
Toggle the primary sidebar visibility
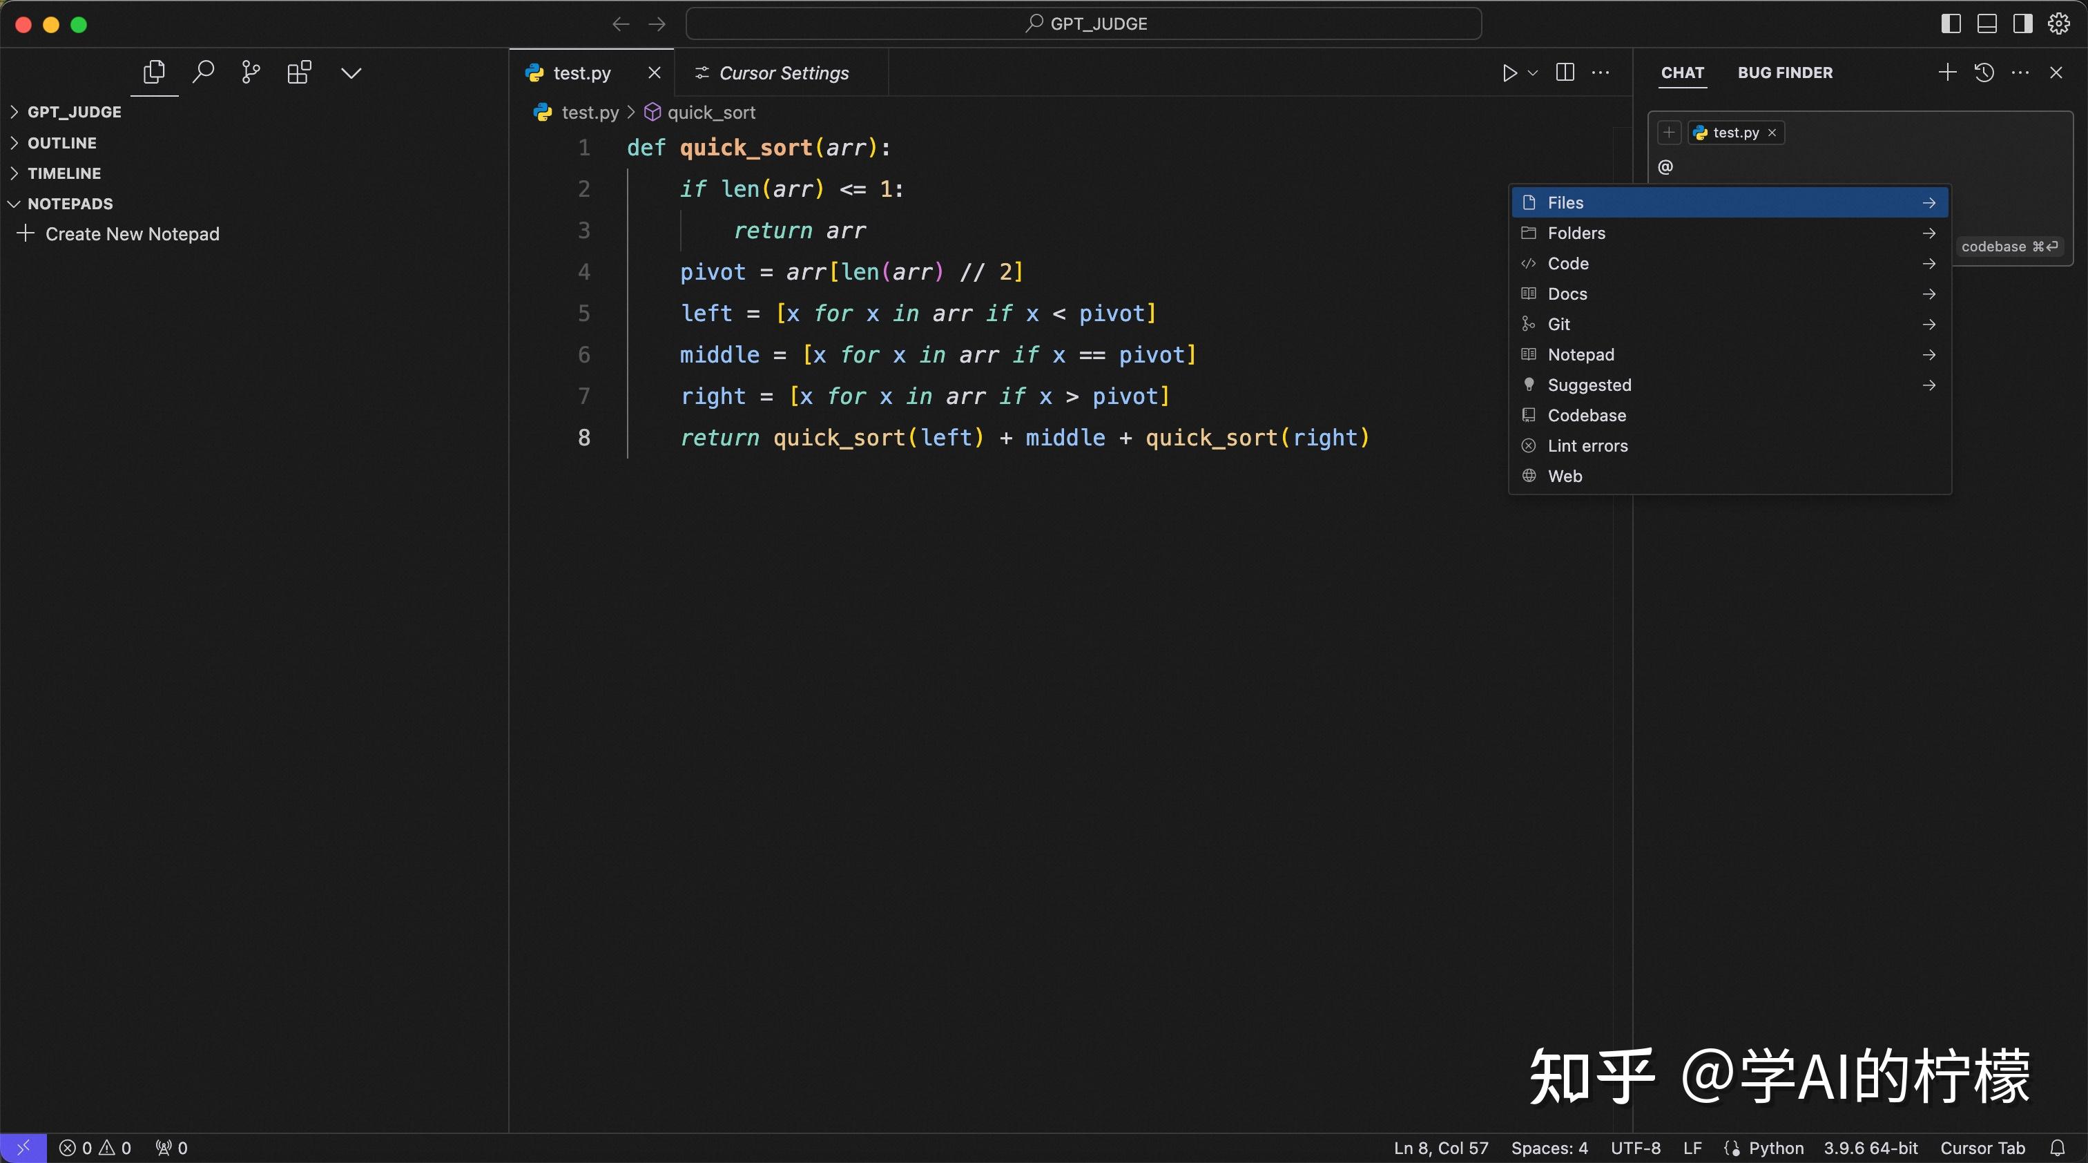pos(1950,23)
